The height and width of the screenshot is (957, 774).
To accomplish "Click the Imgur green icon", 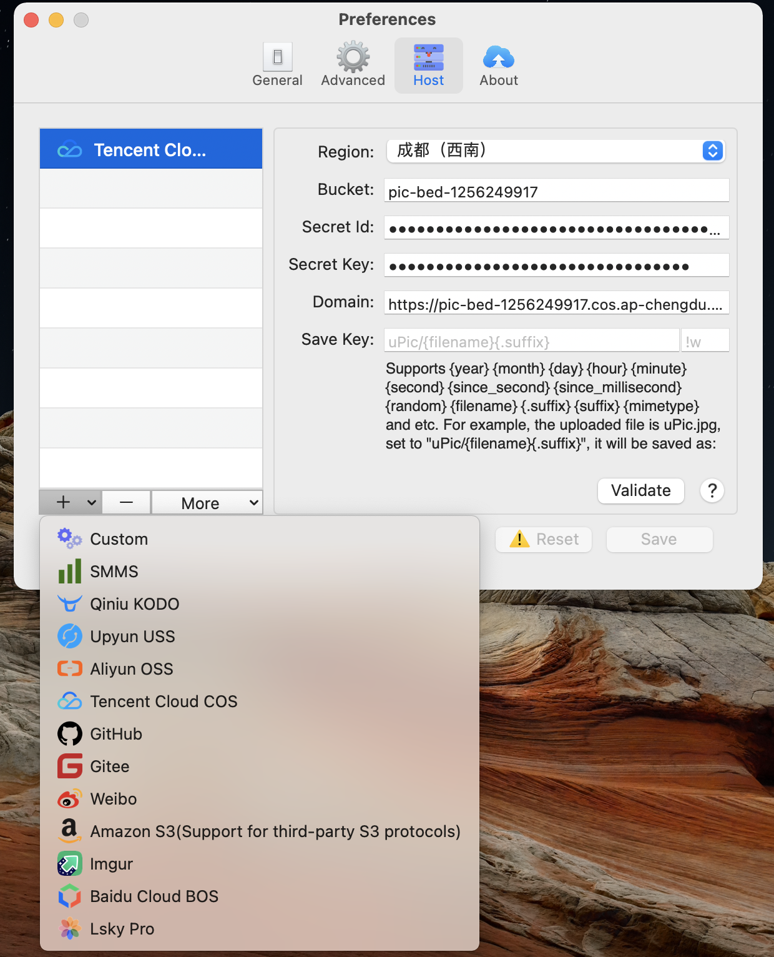I will pos(69,864).
